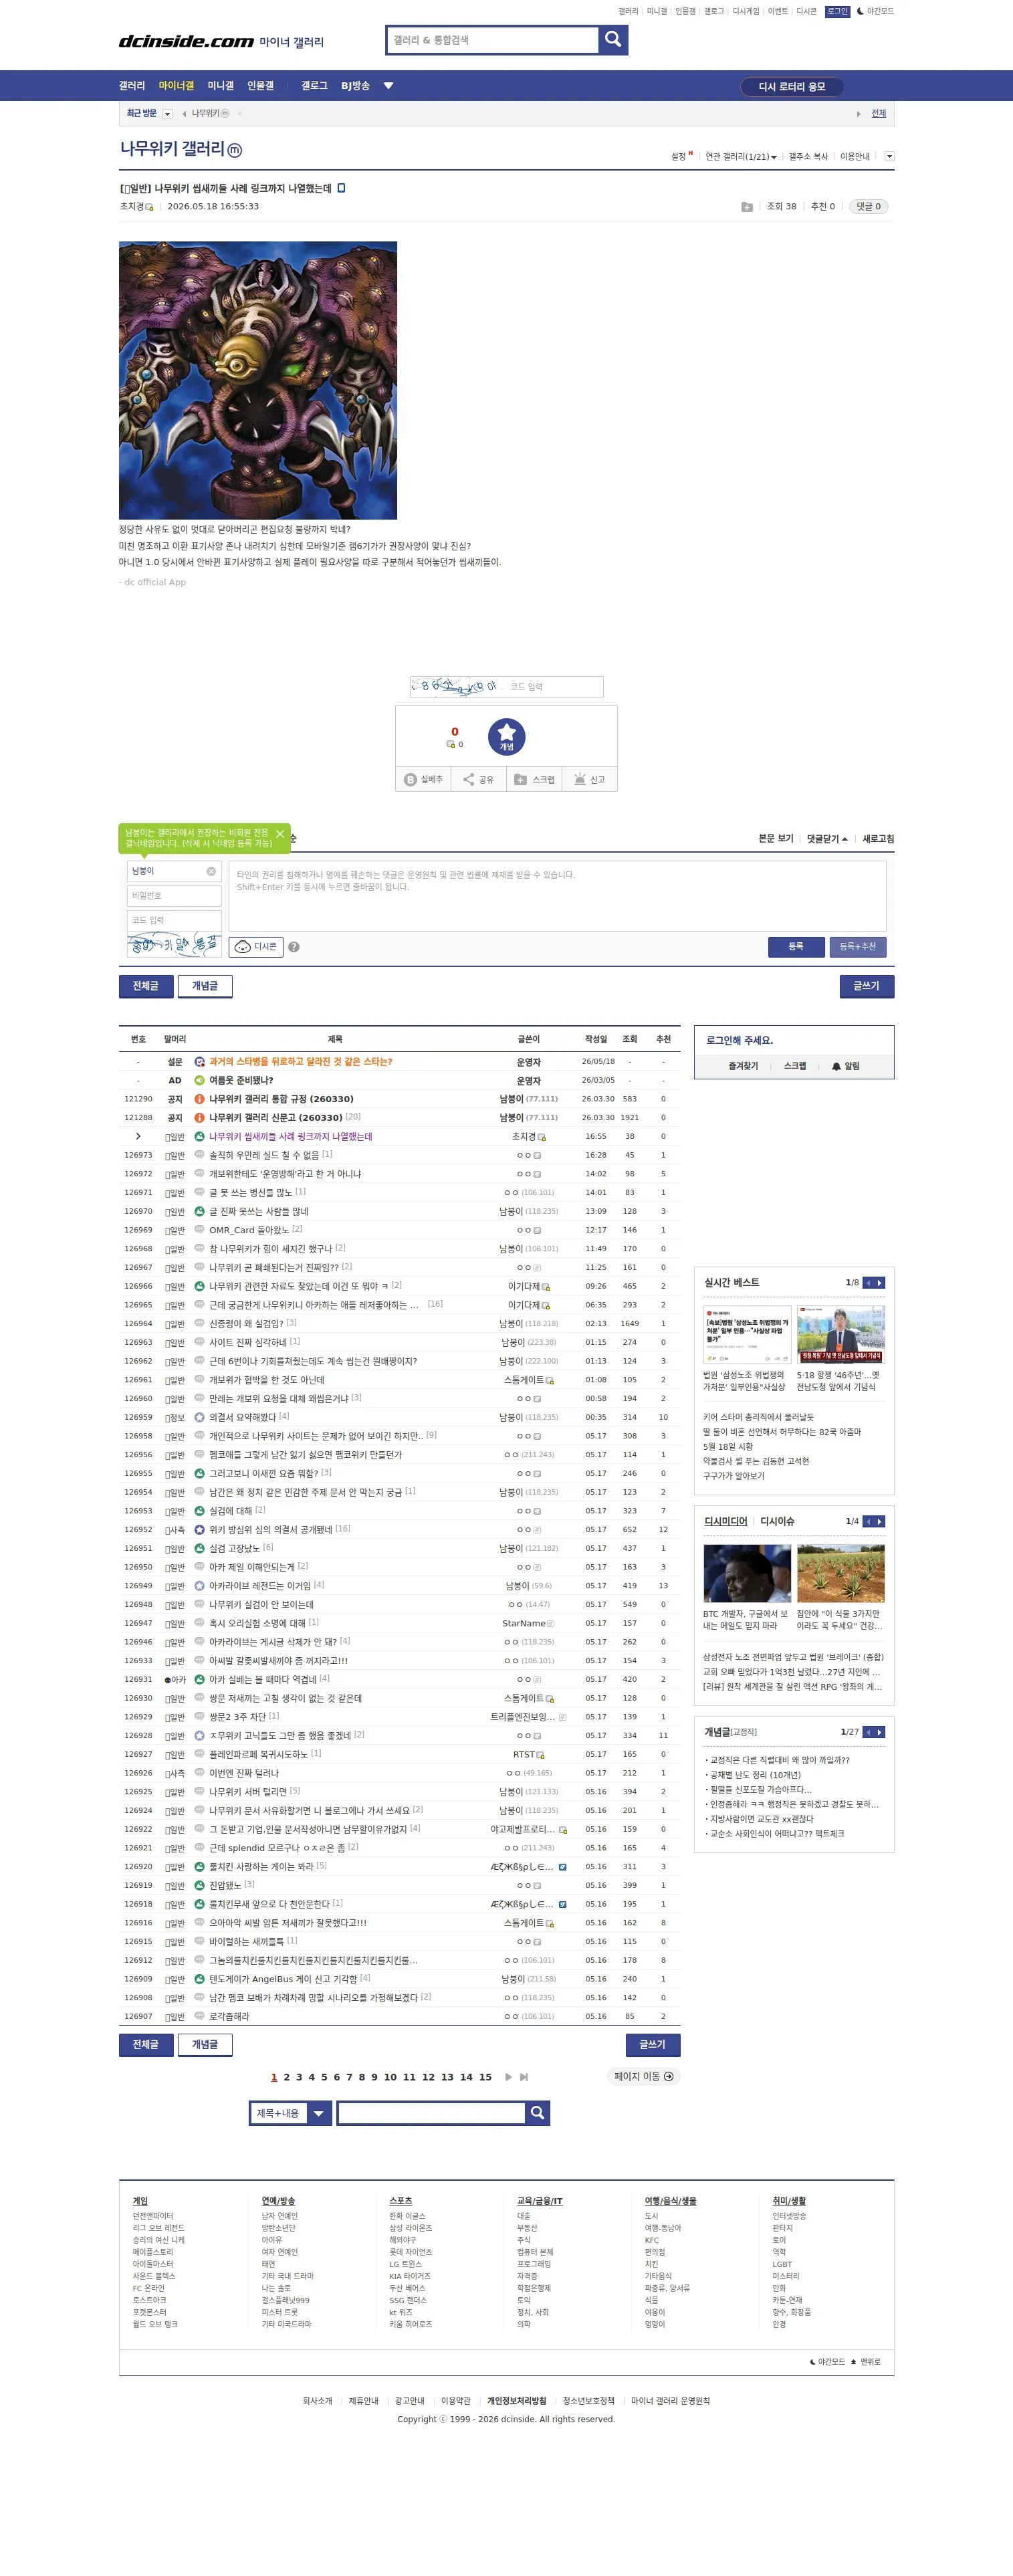1013x2576 pixels.
Task: Collapse comments with 댓글닫기
Action: click(x=827, y=839)
